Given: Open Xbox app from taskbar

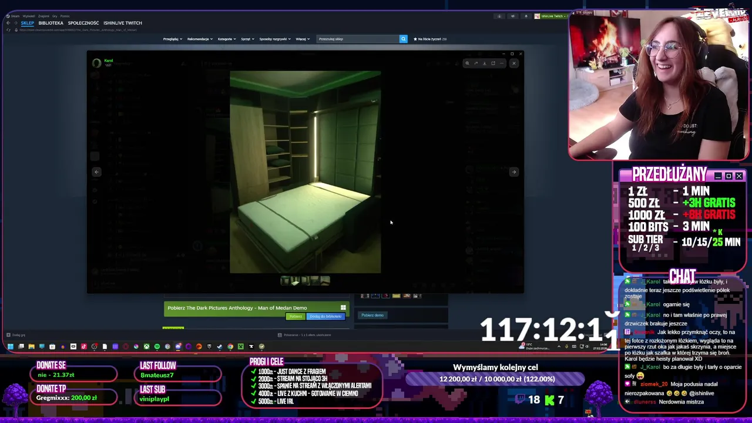Looking at the screenshot, I should [146, 347].
